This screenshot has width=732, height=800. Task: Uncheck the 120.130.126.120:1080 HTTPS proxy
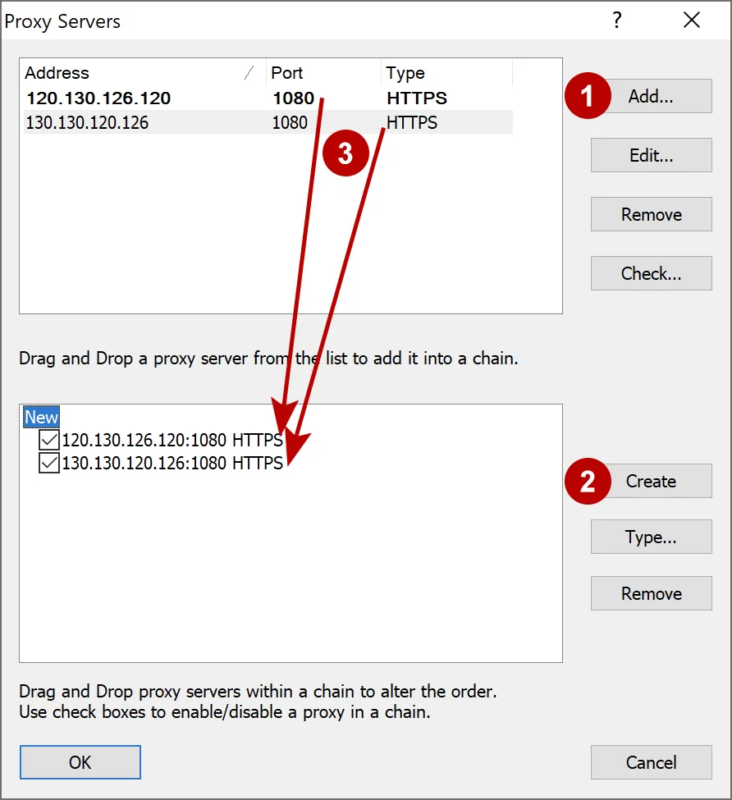pyautogui.click(x=48, y=440)
